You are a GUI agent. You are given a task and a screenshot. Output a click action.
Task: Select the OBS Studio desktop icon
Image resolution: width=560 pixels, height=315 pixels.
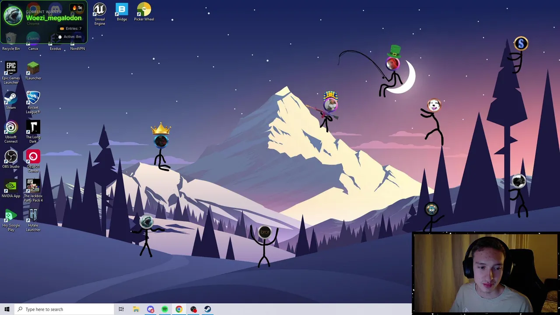[11, 159]
